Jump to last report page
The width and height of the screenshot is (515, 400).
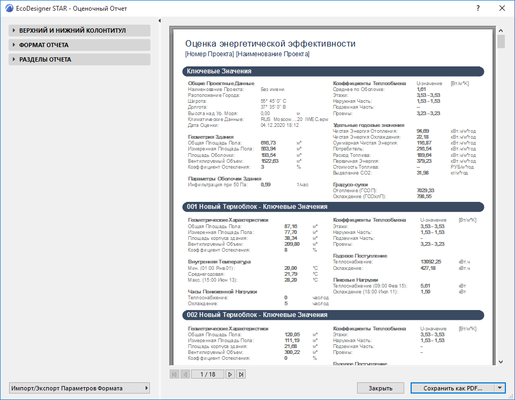(241, 374)
